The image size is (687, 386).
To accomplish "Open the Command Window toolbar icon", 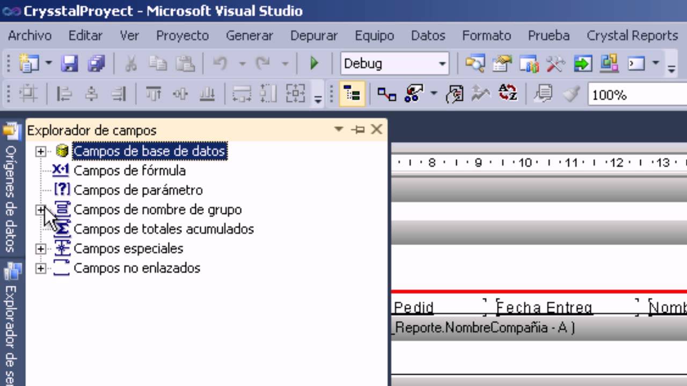I will [636, 64].
